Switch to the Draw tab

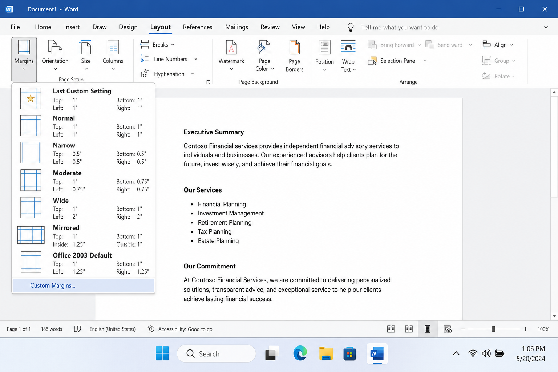[100, 27]
